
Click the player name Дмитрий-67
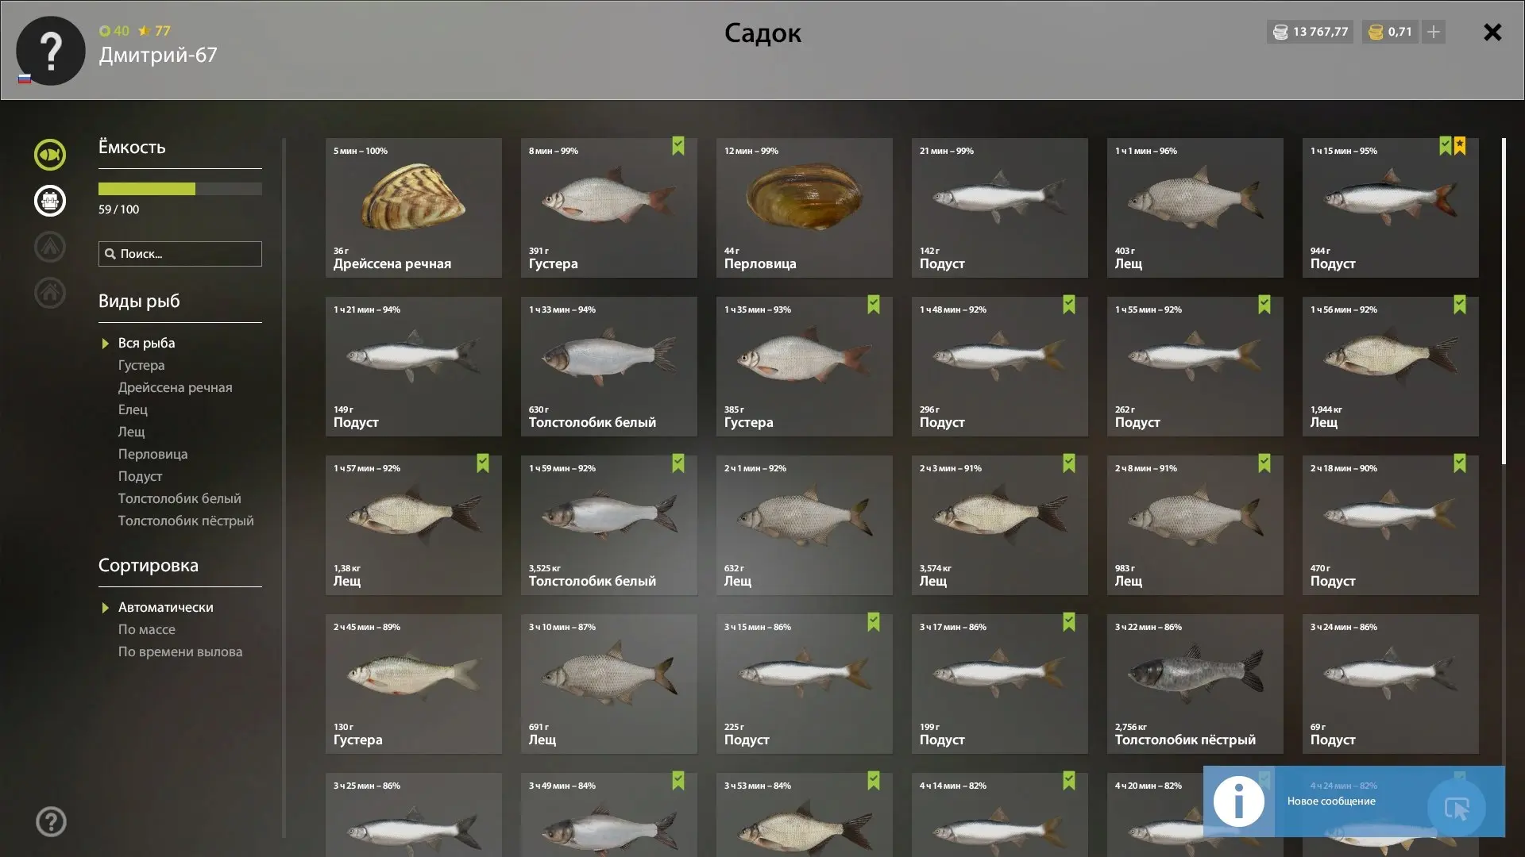[158, 55]
